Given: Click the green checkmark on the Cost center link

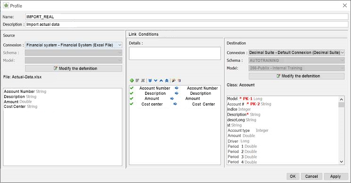Looking at the screenshot, I should pos(131,104).
